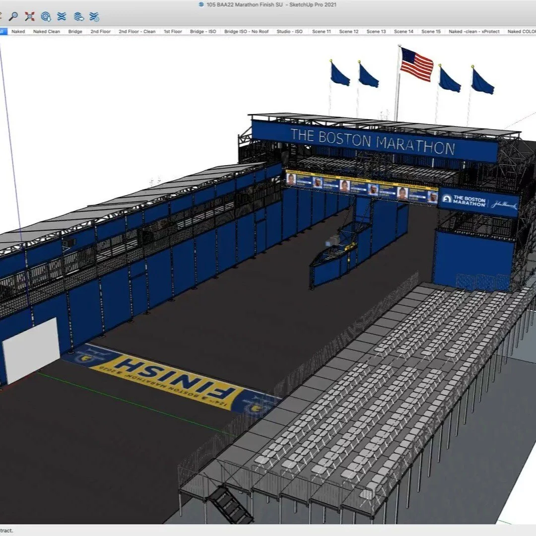Image resolution: width=536 pixels, height=536 pixels.
Task: Switch to the Naked Clean scene tab
Action: [47, 31]
